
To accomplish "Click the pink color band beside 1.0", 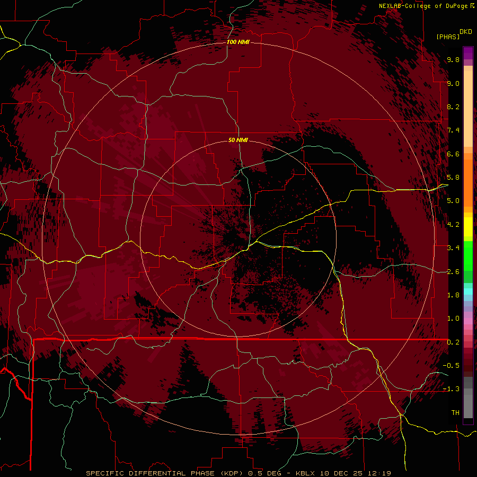I will 468,321.
